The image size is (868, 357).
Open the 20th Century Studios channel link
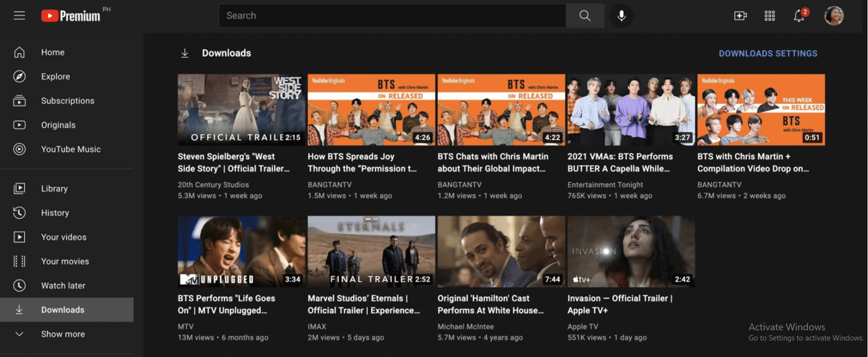[x=214, y=185]
